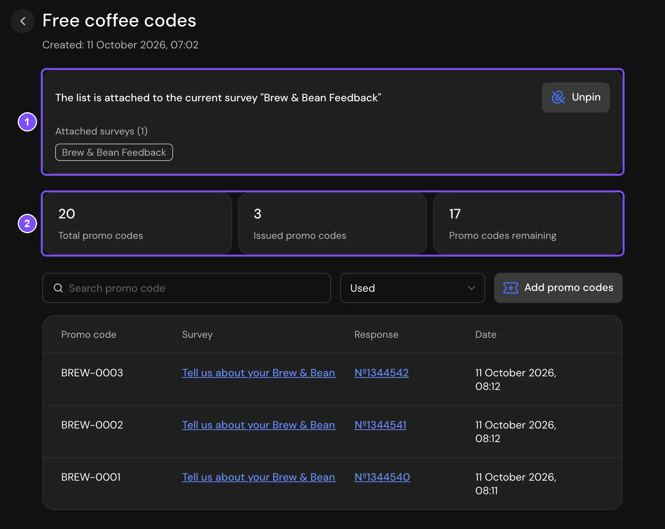Click the Attached surveys (1) label
This screenshot has height=529, width=665.
101,131
